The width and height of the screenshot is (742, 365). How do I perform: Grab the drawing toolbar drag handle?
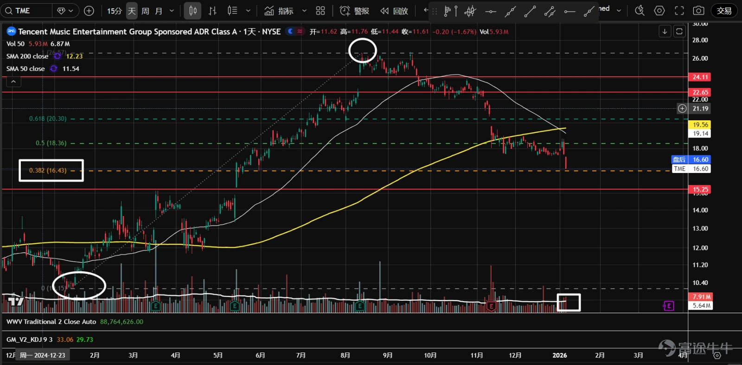pyautogui.click(x=435, y=11)
